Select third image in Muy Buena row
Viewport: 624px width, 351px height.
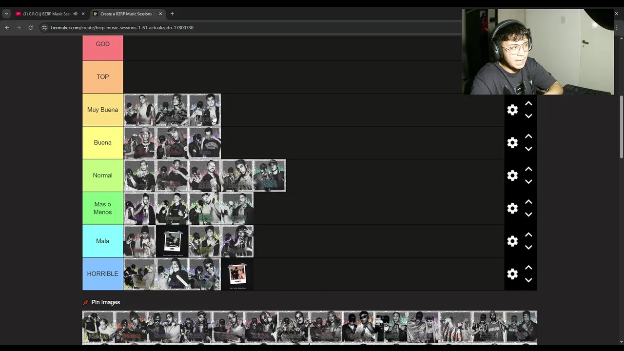(205, 110)
